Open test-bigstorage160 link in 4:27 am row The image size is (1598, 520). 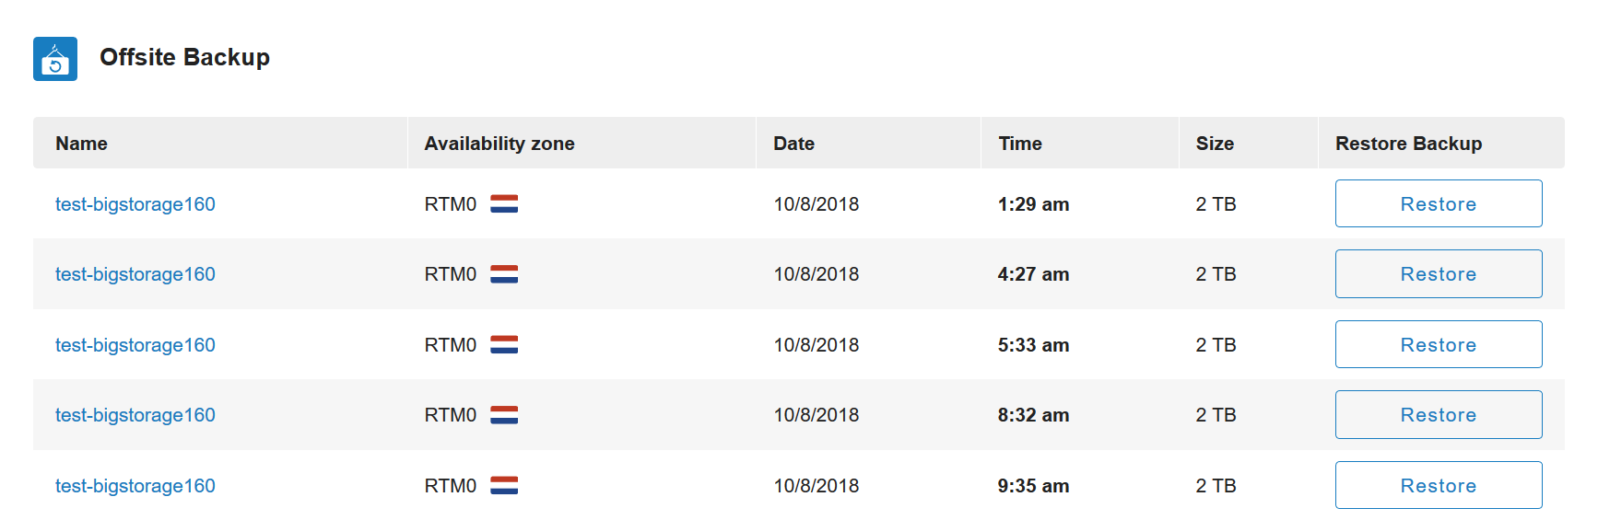click(135, 274)
